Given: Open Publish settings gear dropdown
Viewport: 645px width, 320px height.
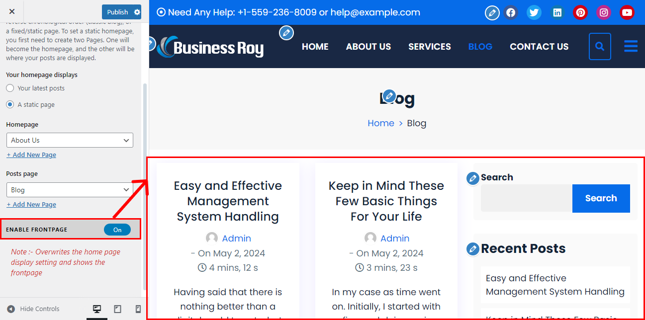Looking at the screenshot, I should coord(137,12).
